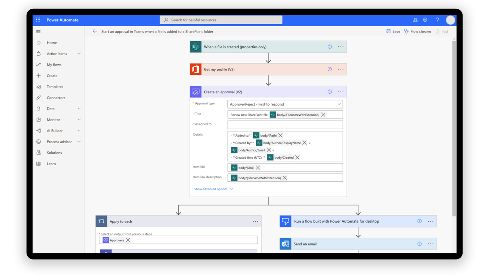Open the user account avatar

click(450, 20)
